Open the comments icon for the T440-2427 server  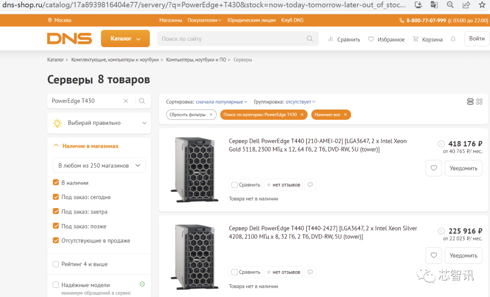310,272
